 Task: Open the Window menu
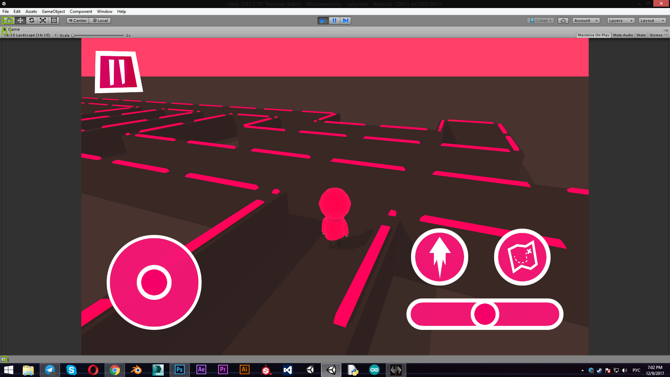coord(104,12)
